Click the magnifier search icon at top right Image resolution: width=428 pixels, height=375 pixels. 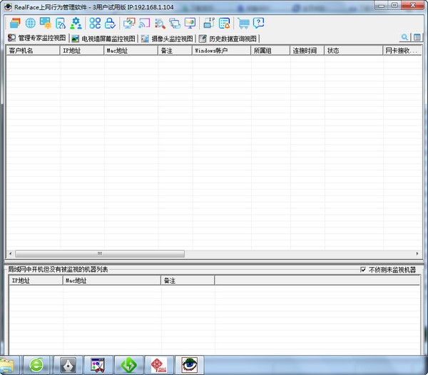pos(405,38)
